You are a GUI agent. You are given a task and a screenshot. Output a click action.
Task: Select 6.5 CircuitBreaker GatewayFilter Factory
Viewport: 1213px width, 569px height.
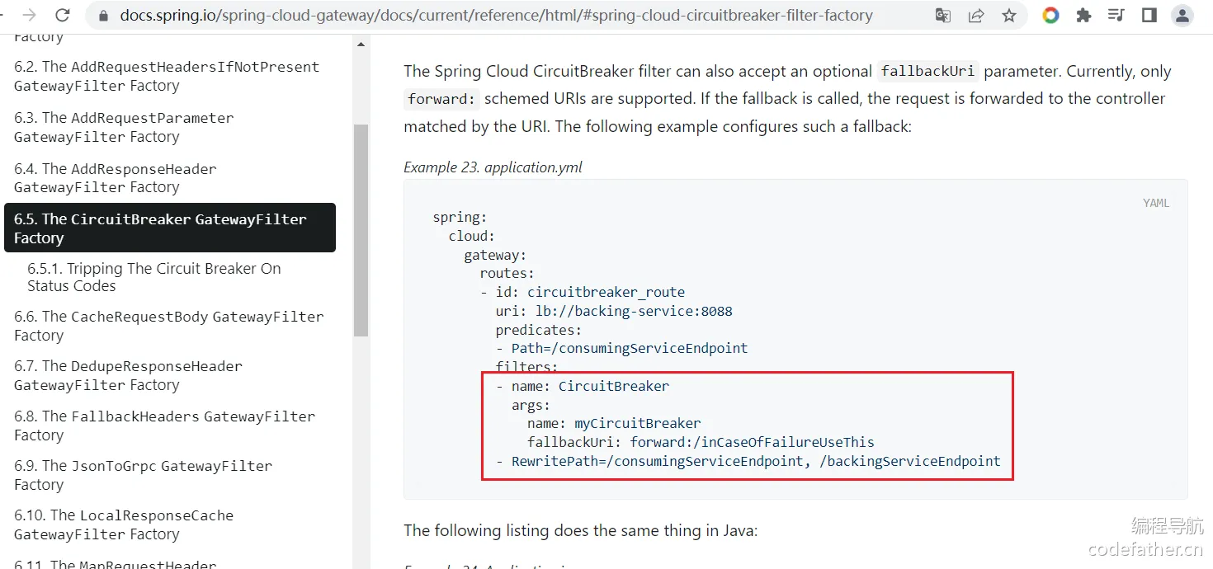coord(170,228)
